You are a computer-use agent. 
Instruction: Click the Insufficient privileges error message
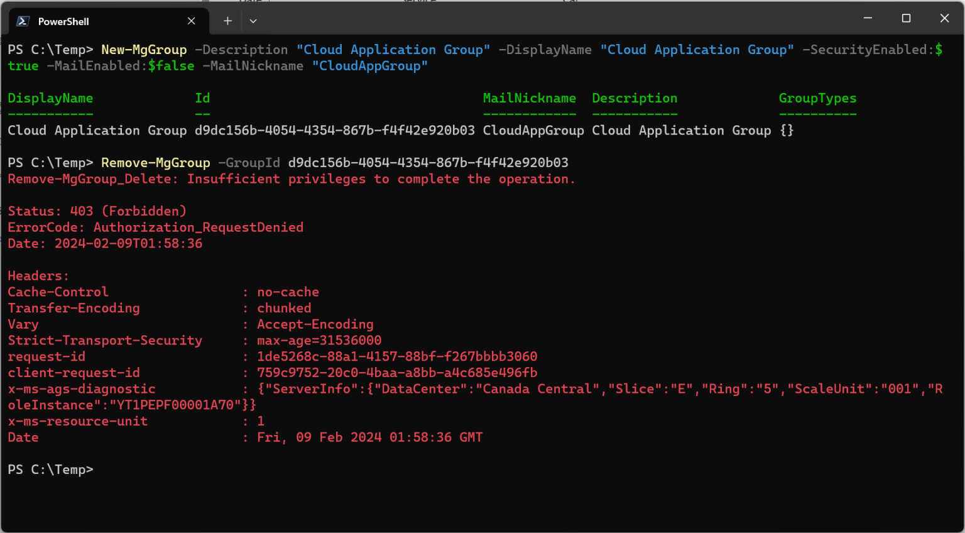381,179
